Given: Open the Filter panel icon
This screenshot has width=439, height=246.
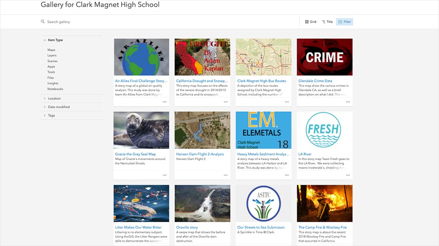Looking at the screenshot, I should 344,21.
